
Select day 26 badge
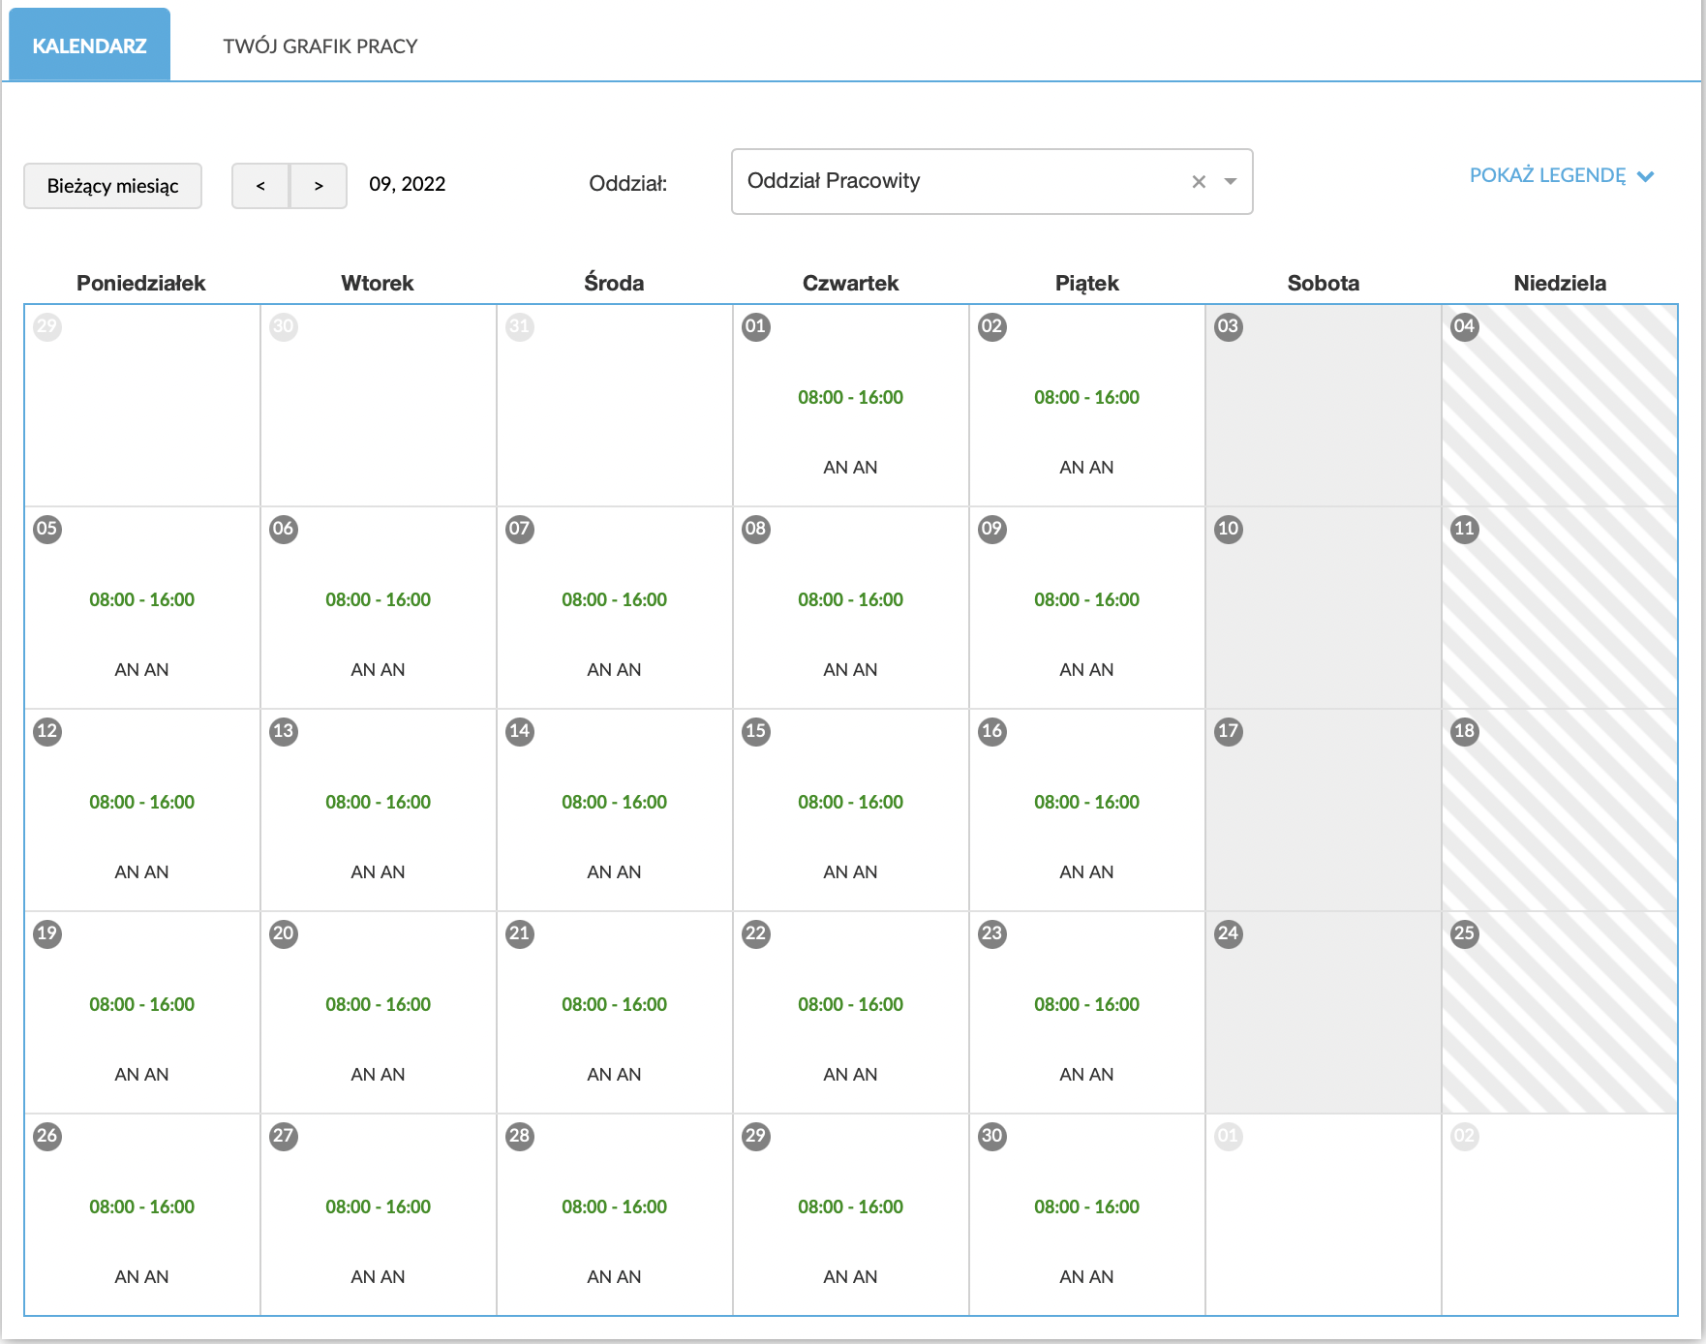click(47, 1136)
